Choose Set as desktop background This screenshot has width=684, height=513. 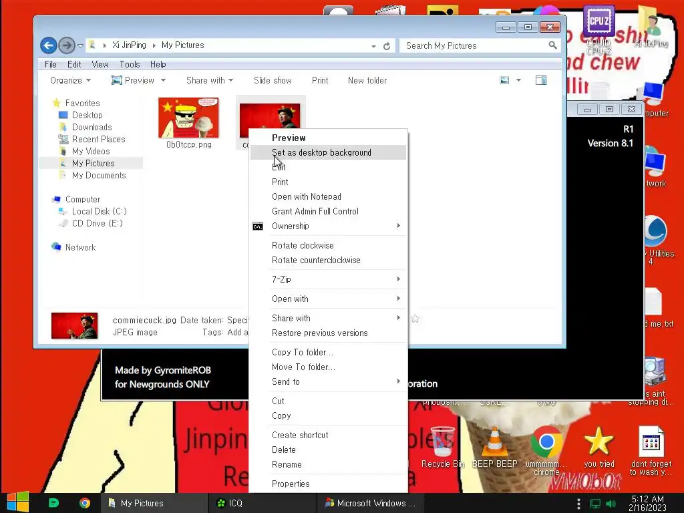tap(328, 153)
